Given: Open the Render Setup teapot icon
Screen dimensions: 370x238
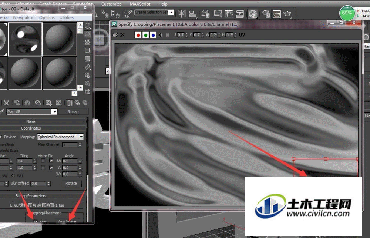Looking at the screenshot, I should pyautogui.click(x=266, y=14).
